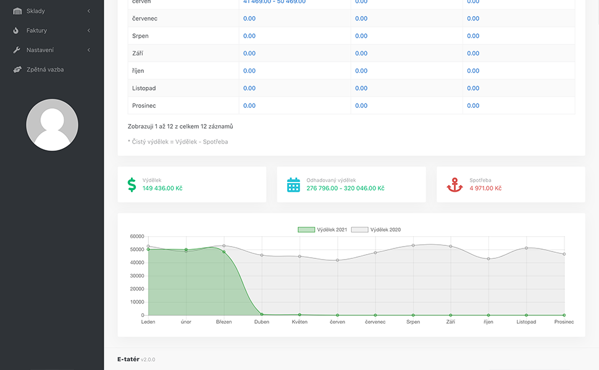Click the Výdělek 2021 green color box
The image size is (599, 370).
click(306, 229)
